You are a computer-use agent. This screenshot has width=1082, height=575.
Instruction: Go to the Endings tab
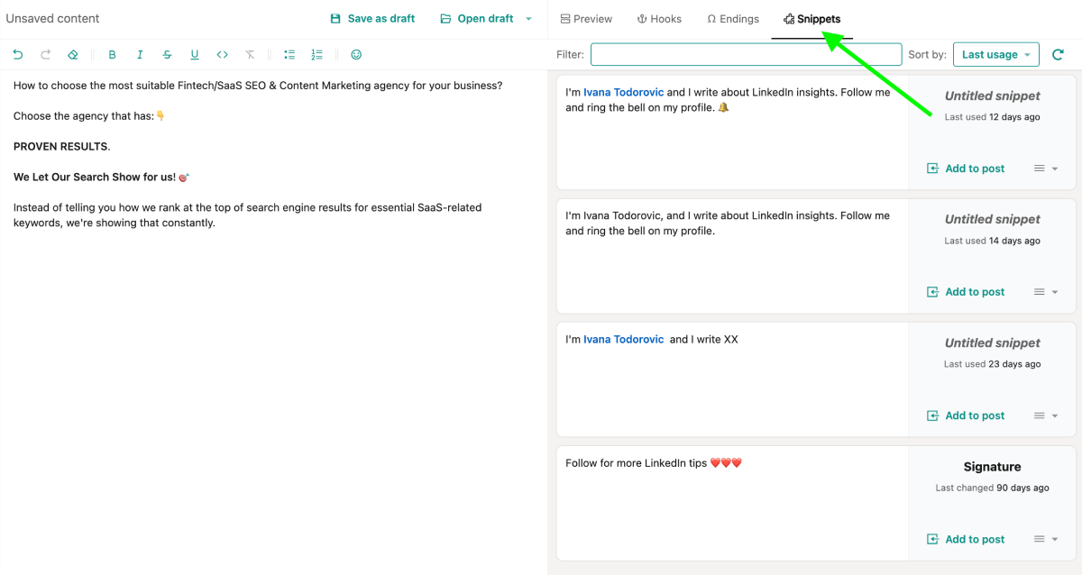tap(732, 19)
